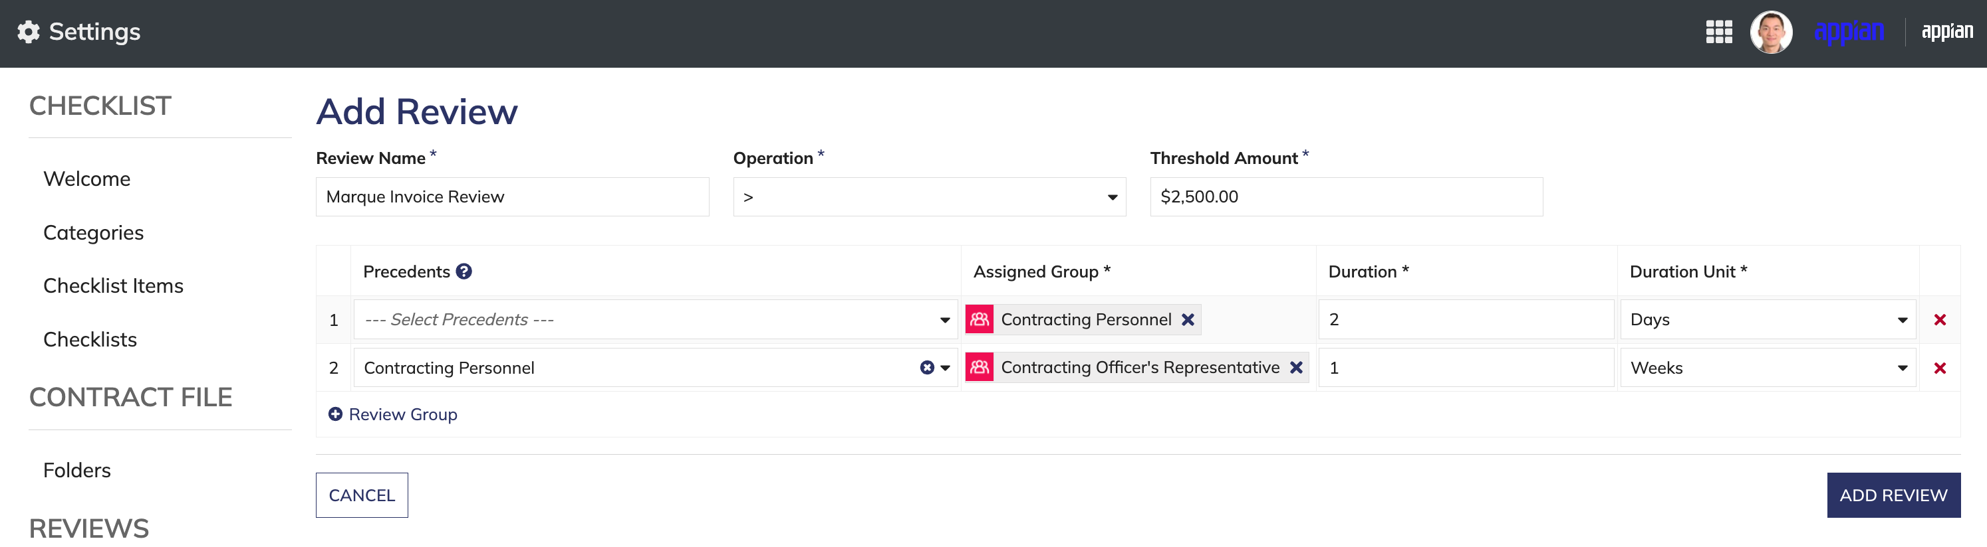Viewport: 1987px width, 547px height.
Task: Click the Duration Unit column header
Action: pos(1688,272)
